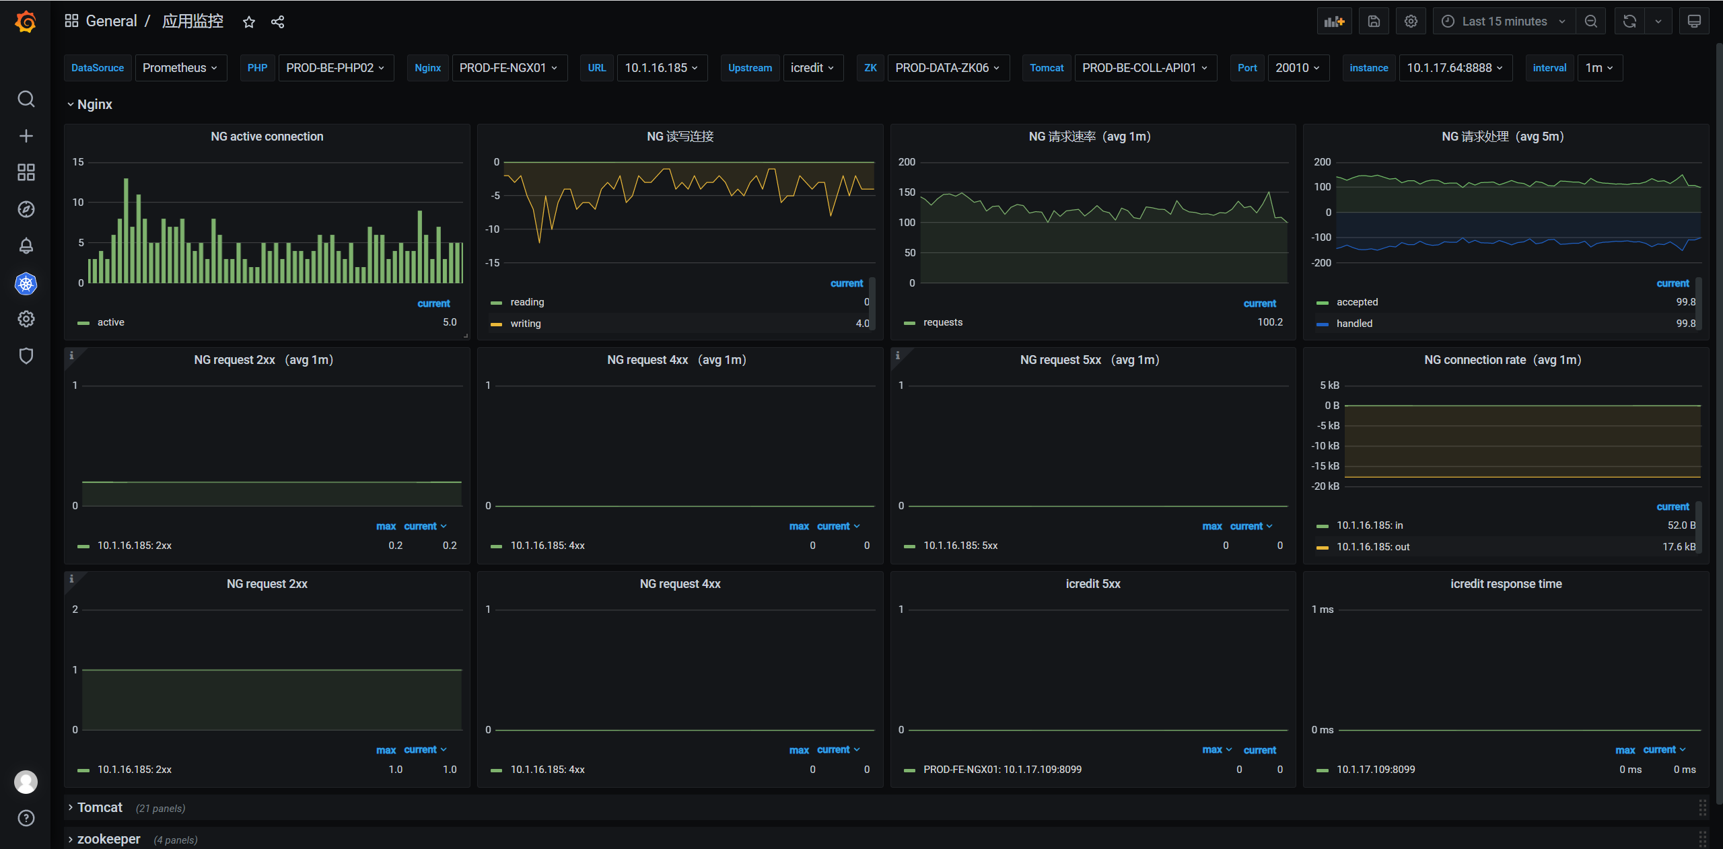Viewport: 1723px width, 849px height.
Task: Toggle the 10.1.16.185: out legend series
Action: (x=1372, y=547)
